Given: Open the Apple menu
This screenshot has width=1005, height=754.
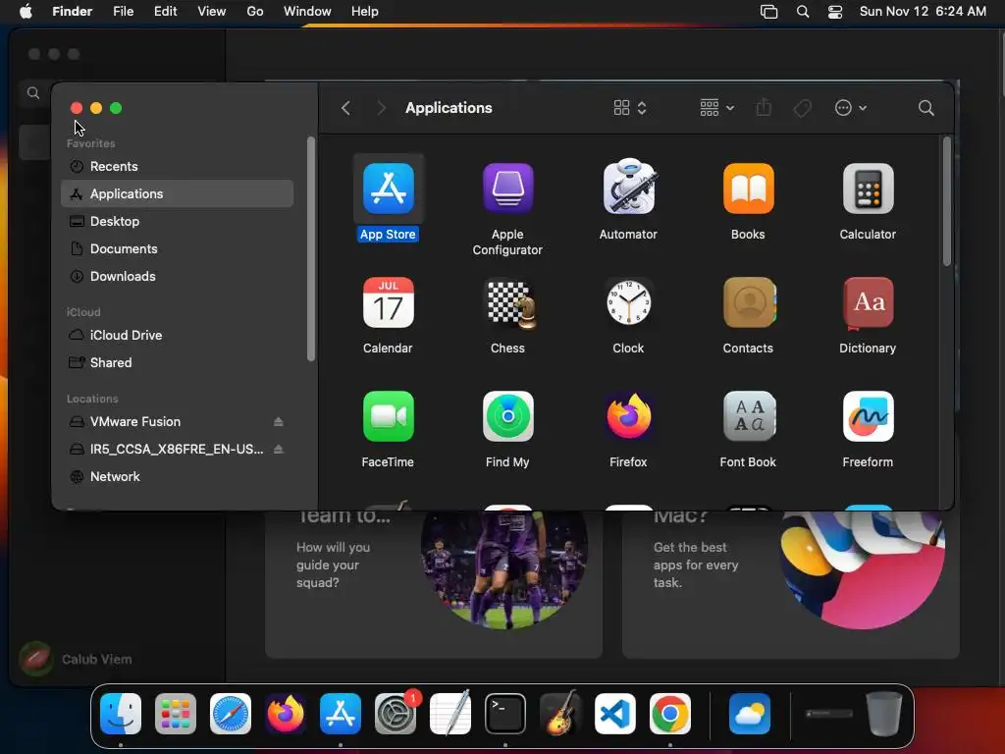Looking at the screenshot, I should click(26, 12).
